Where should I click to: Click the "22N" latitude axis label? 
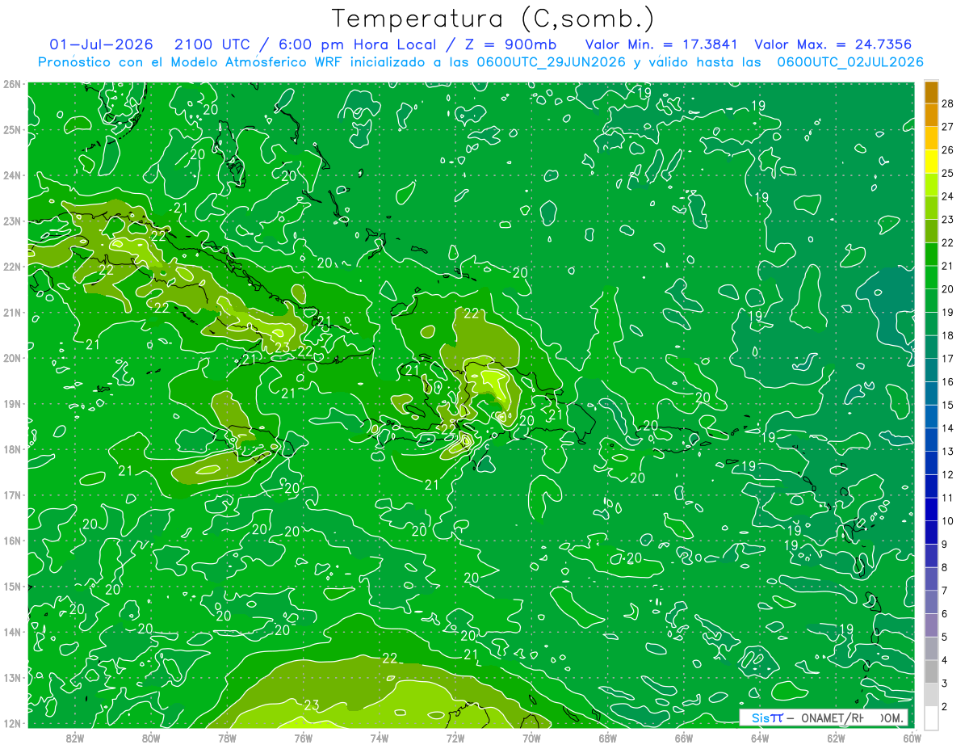[11, 267]
